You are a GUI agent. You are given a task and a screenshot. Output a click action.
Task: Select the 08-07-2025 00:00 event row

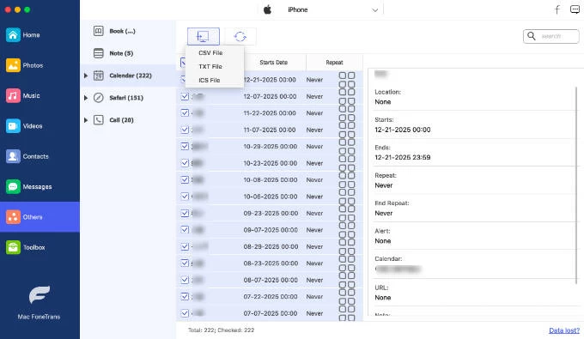tap(270, 280)
